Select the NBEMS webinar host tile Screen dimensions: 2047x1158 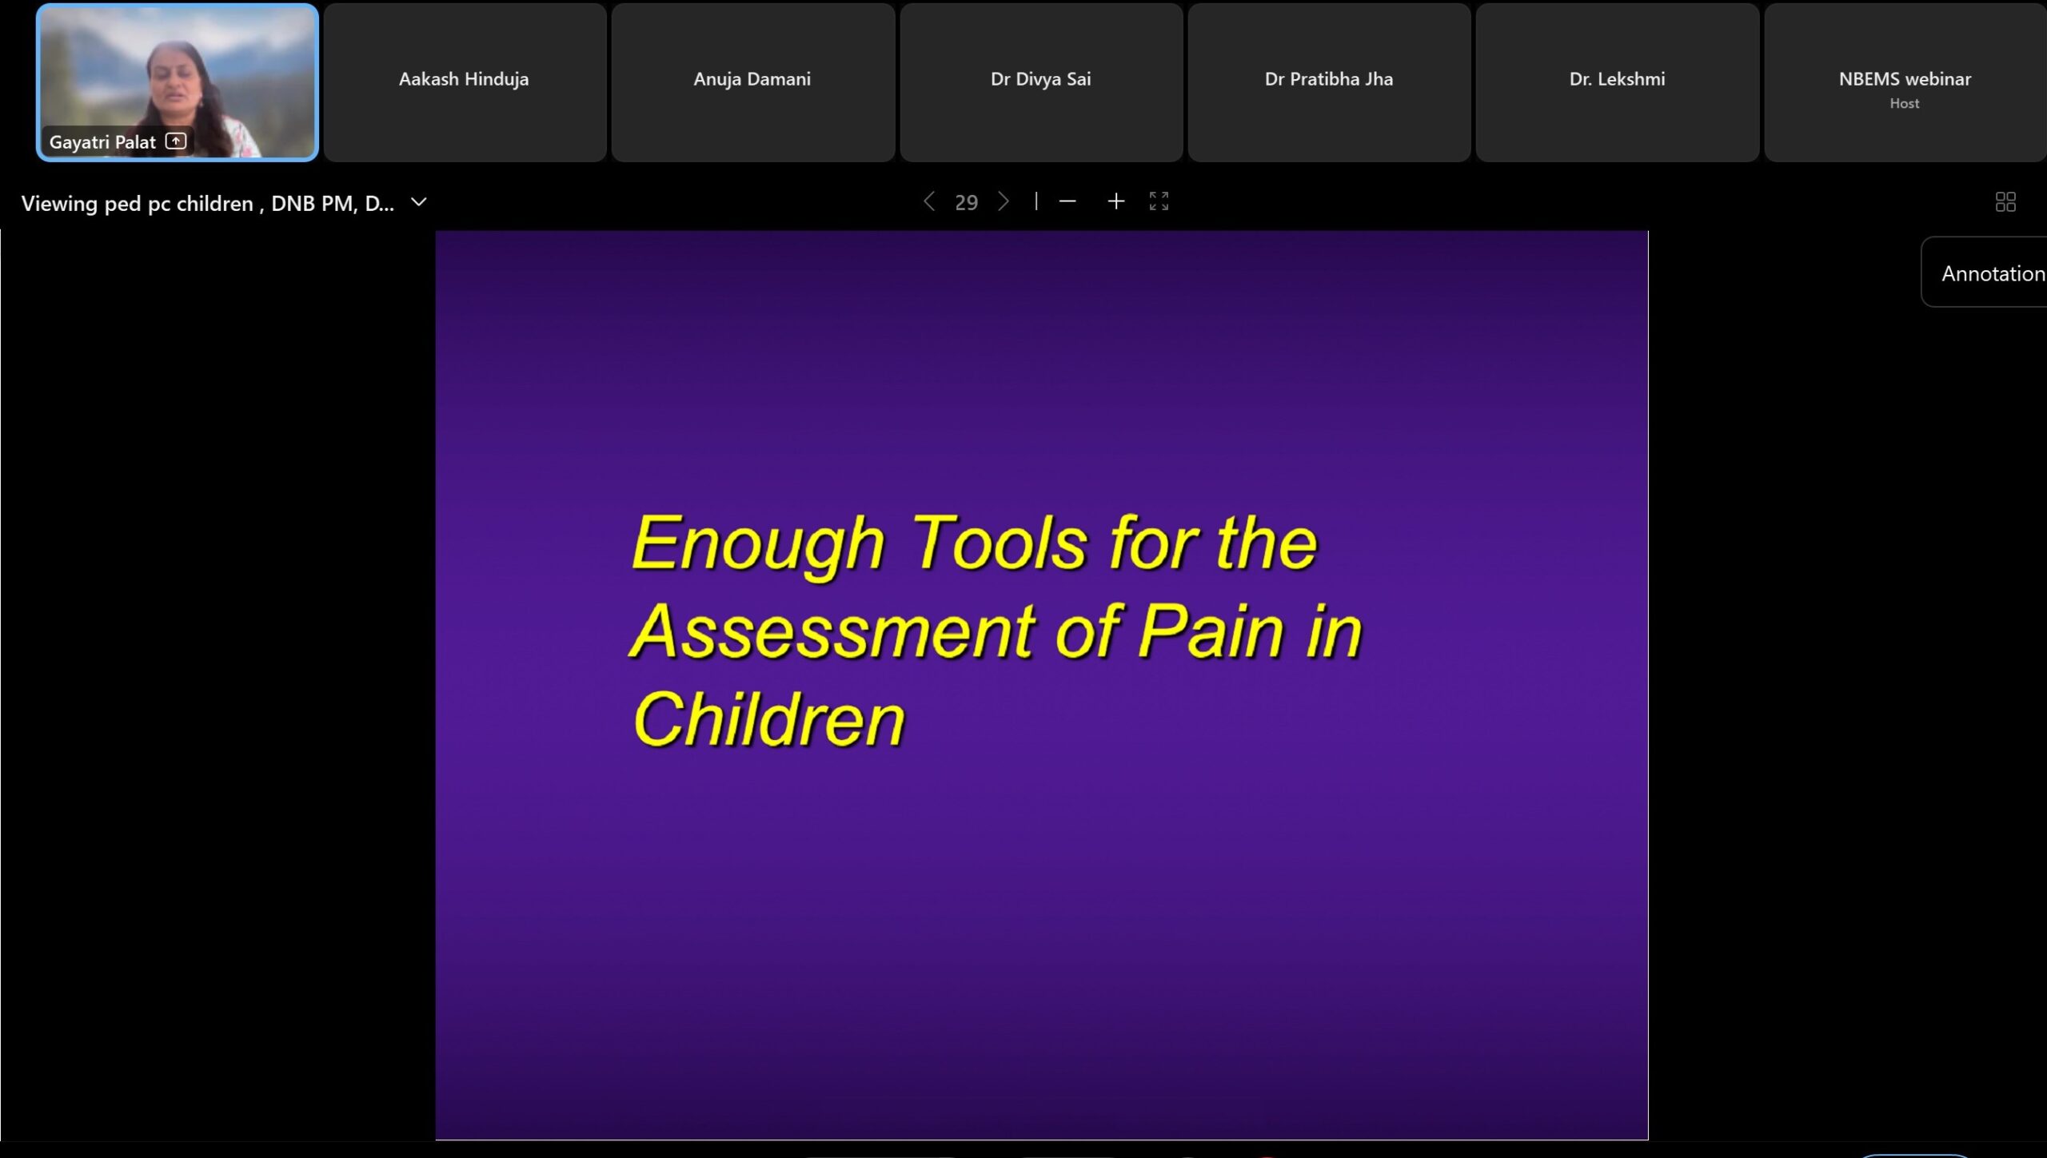pos(1904,80)
